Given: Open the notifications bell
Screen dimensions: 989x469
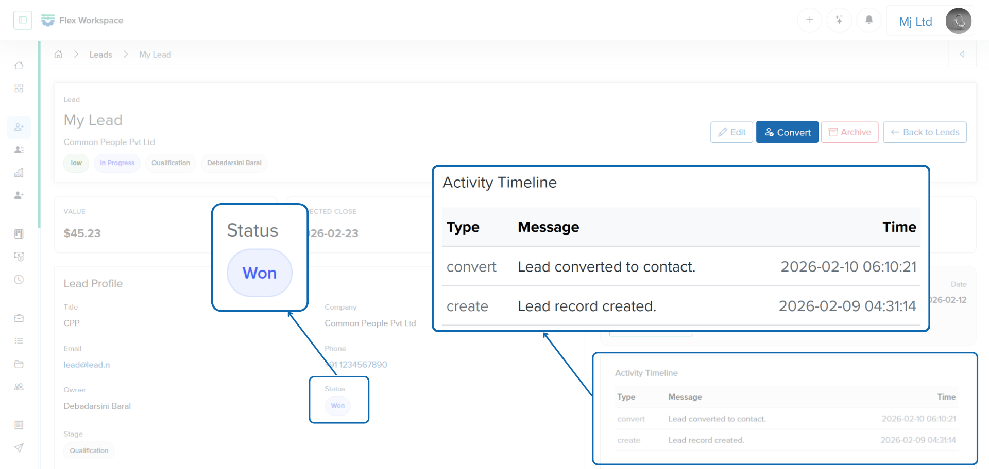Looking at the screenshot, I should coord(869,20).
